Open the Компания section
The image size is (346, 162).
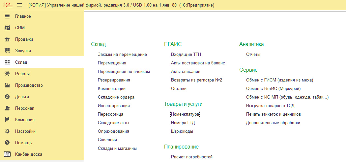pos(25,120)
